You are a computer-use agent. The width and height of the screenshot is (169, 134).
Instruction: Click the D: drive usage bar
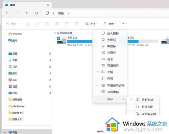(x=143, y=41)
